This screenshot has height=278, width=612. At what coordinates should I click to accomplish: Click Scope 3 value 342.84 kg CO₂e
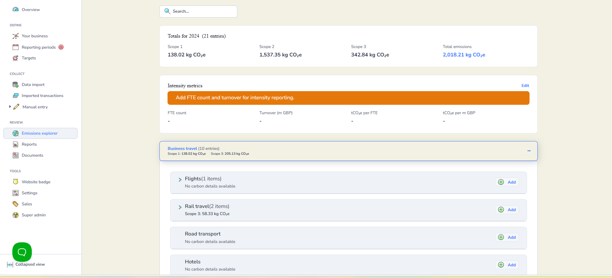tap(370, 55)
